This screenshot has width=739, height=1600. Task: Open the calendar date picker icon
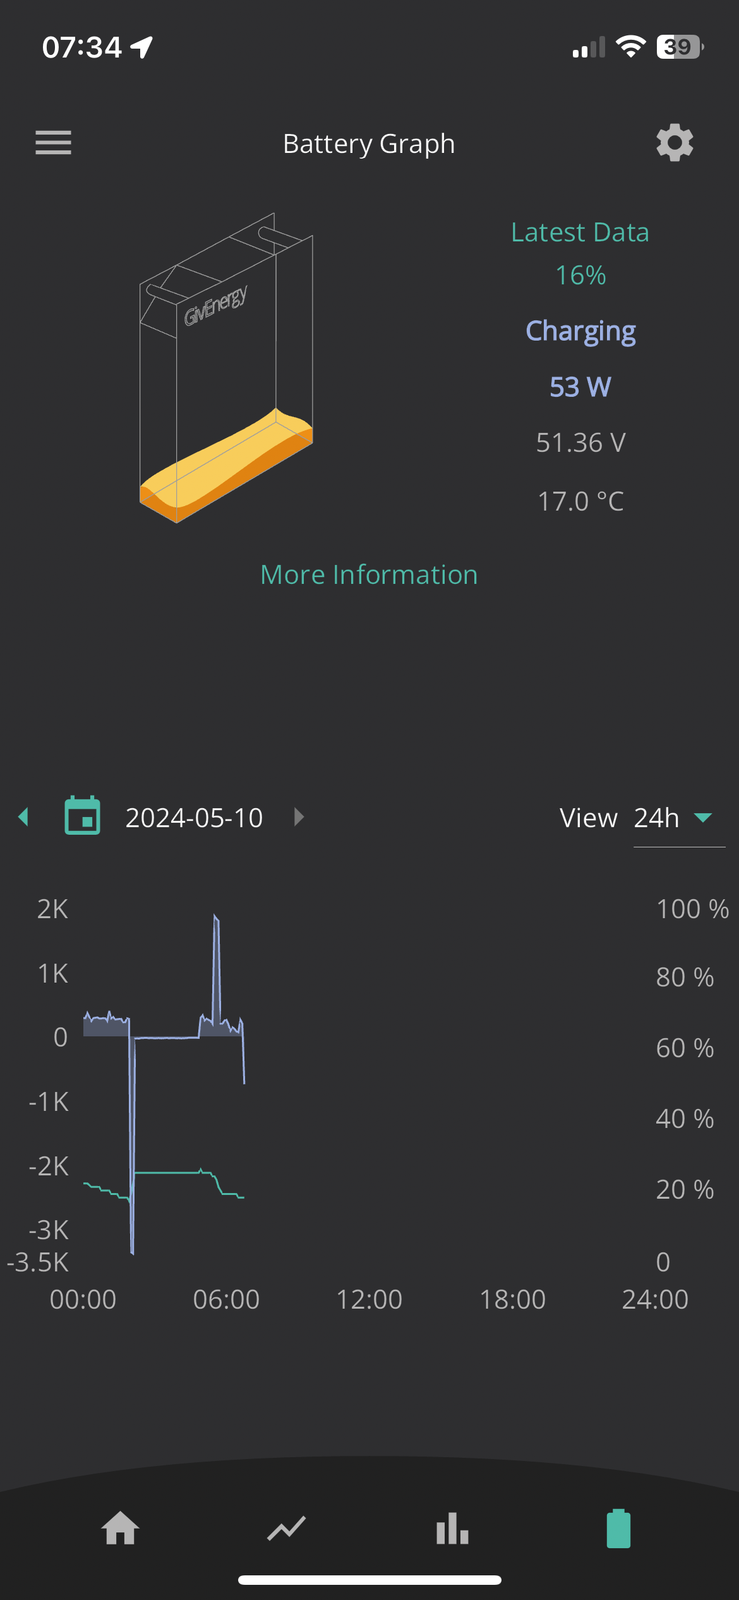[83, 816]
